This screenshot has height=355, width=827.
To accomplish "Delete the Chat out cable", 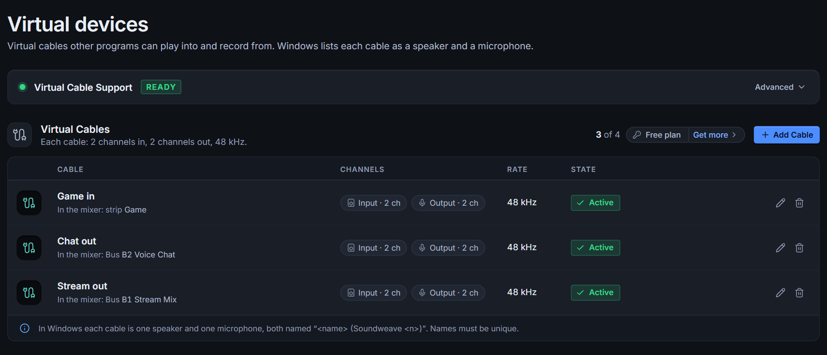I will 799,248.
